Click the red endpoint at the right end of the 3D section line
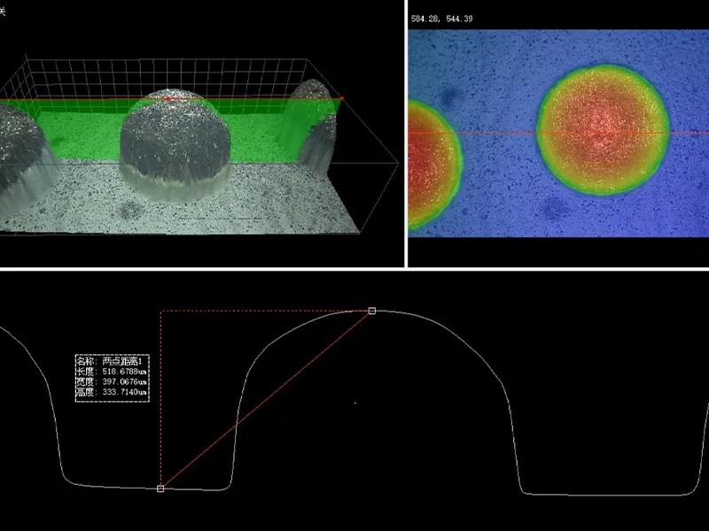Viewport: 709px width, 531px height. coord(342,98)
